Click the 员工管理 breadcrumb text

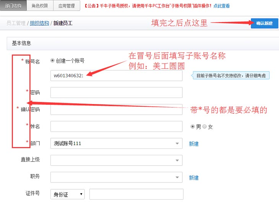tap(16, 23)
